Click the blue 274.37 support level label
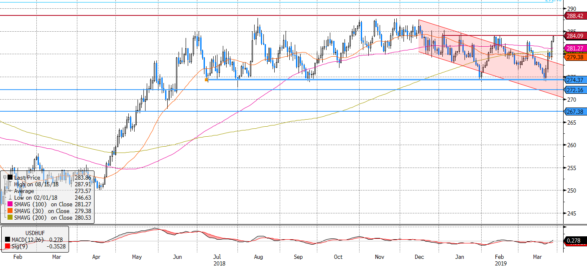The image size is (587, 268). [576, 80]
